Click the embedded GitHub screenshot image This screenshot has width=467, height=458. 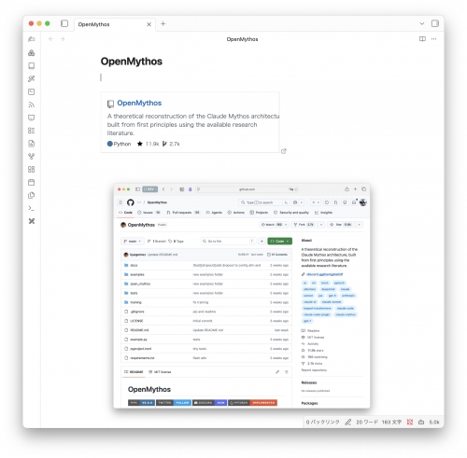tap(242, 296)
